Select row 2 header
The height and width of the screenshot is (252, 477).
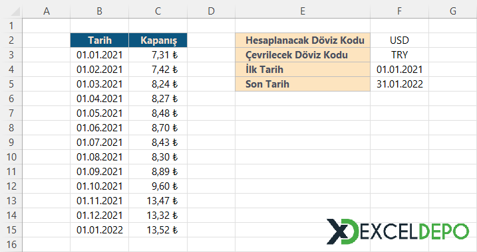[11, 40]
